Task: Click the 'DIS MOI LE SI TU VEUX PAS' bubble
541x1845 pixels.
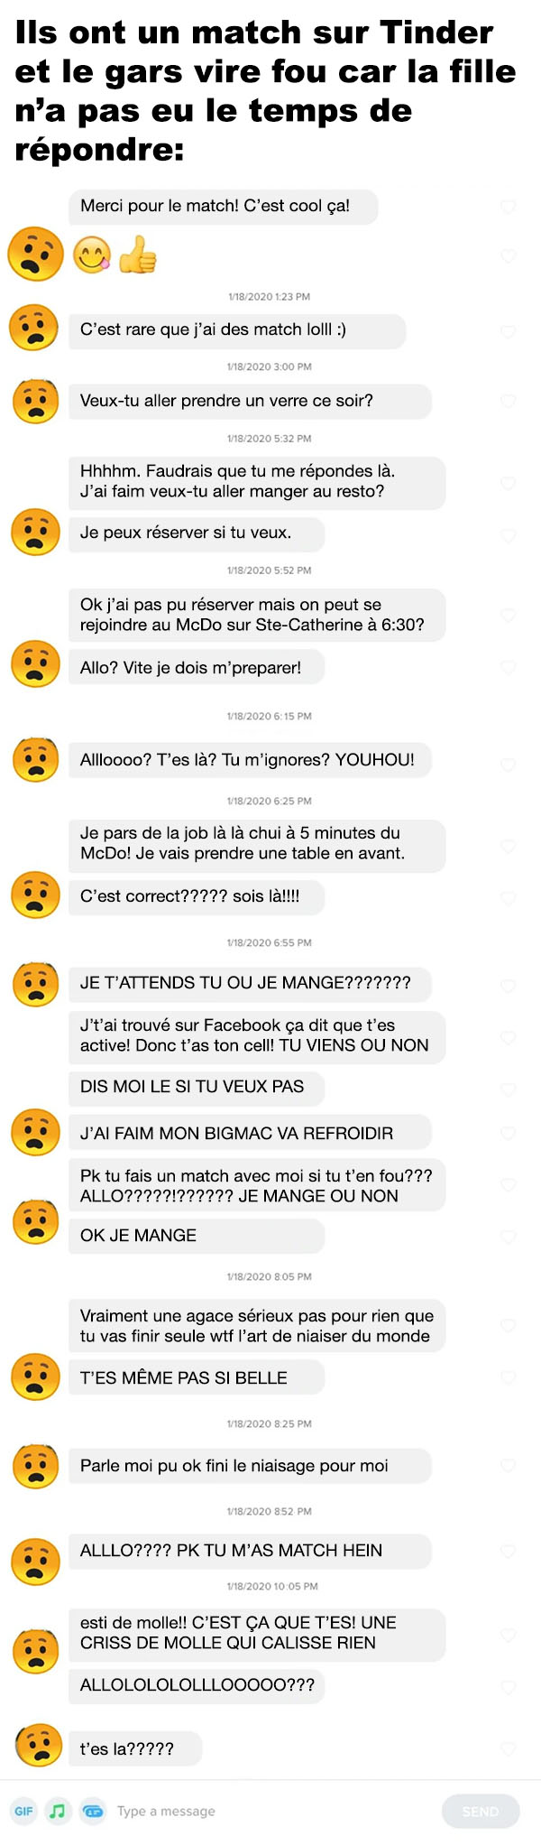Action: [196, 1087]
